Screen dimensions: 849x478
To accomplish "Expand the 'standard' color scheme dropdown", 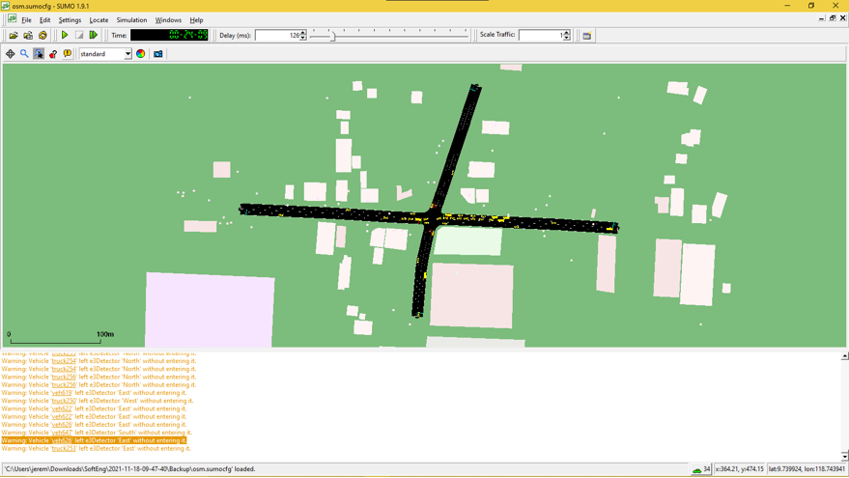I will pyautogui.click(x=127, y=54).
